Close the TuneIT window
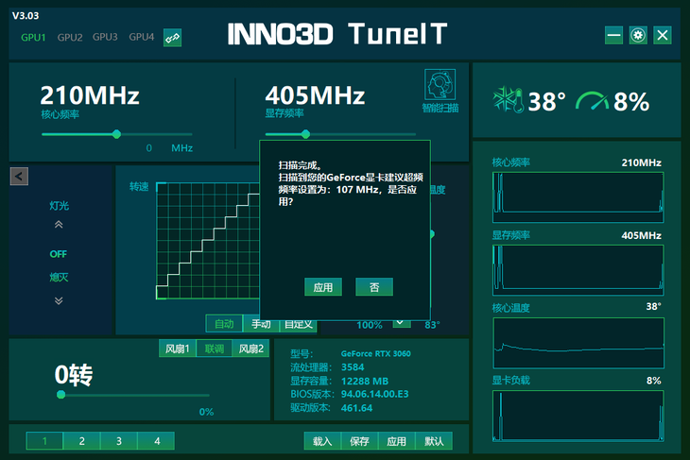 pos(663,35)
